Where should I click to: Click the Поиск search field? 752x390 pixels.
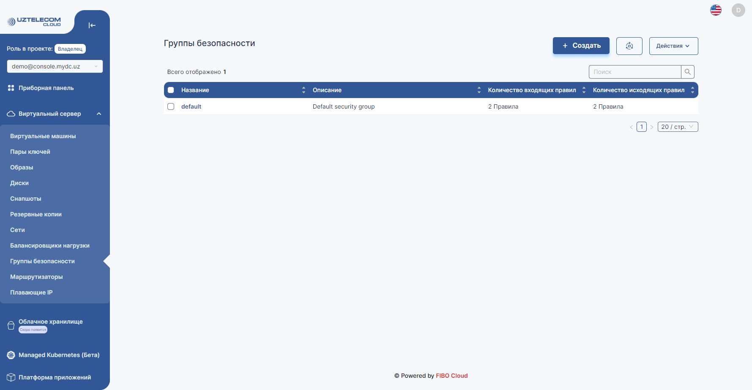[x=634, y=72]
